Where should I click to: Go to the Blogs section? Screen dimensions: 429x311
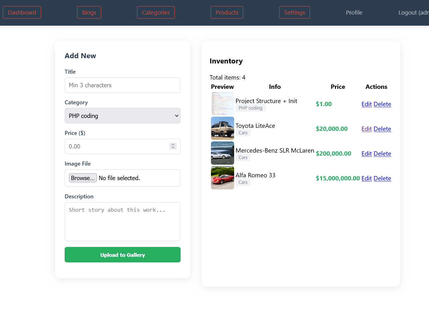[x=89, y=12]
